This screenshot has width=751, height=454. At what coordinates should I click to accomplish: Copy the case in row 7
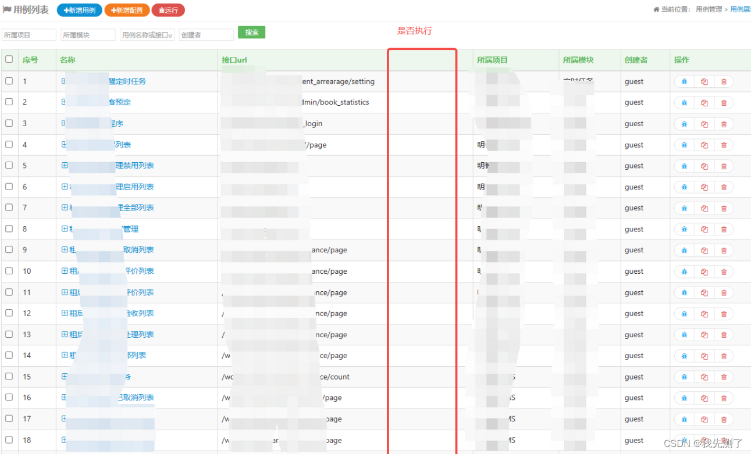[704, 208]
